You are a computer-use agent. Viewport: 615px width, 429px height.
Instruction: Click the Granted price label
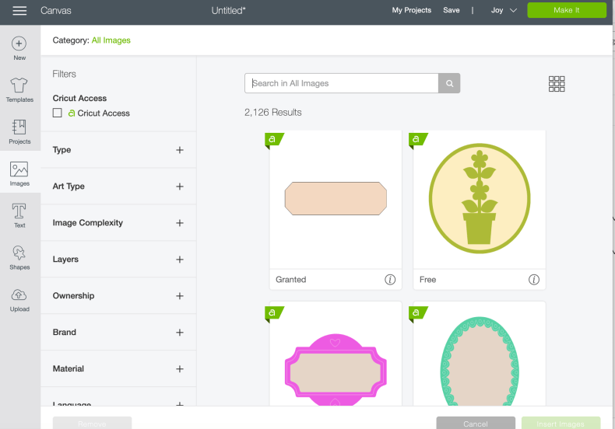click(290, 280)
